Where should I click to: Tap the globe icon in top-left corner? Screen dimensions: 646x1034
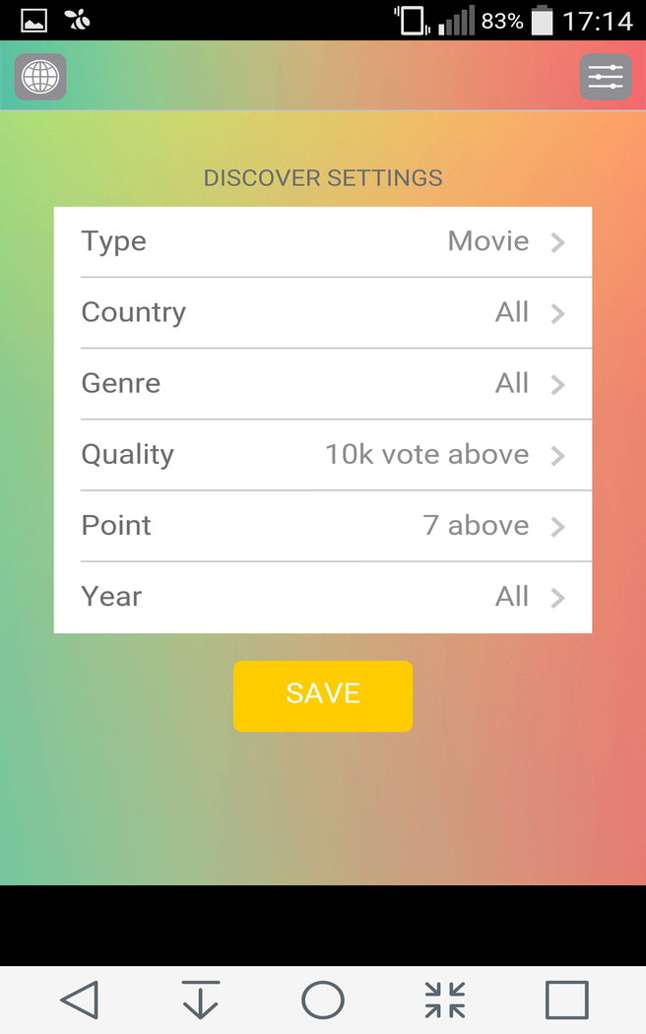(40, 77)
